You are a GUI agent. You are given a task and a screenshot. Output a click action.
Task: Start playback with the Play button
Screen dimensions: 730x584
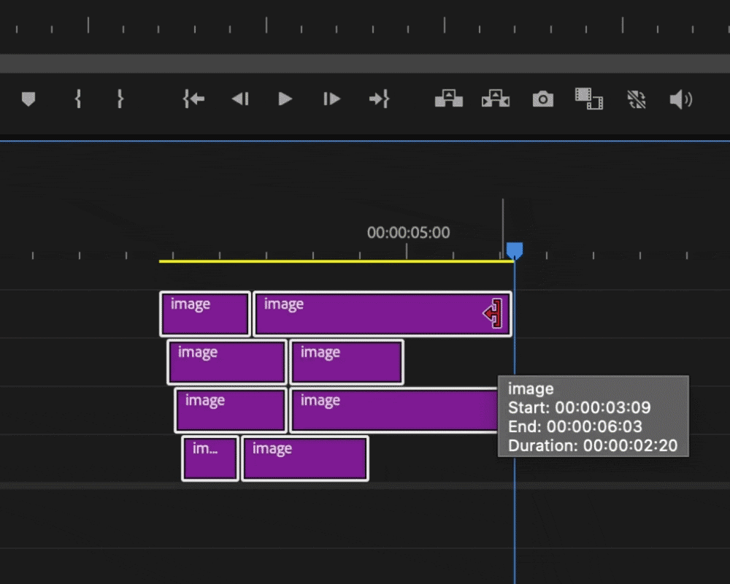pyautogui.click(x=285, y=99)
